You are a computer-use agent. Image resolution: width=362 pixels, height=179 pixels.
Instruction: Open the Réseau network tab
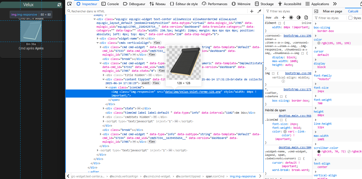[157, 4]
